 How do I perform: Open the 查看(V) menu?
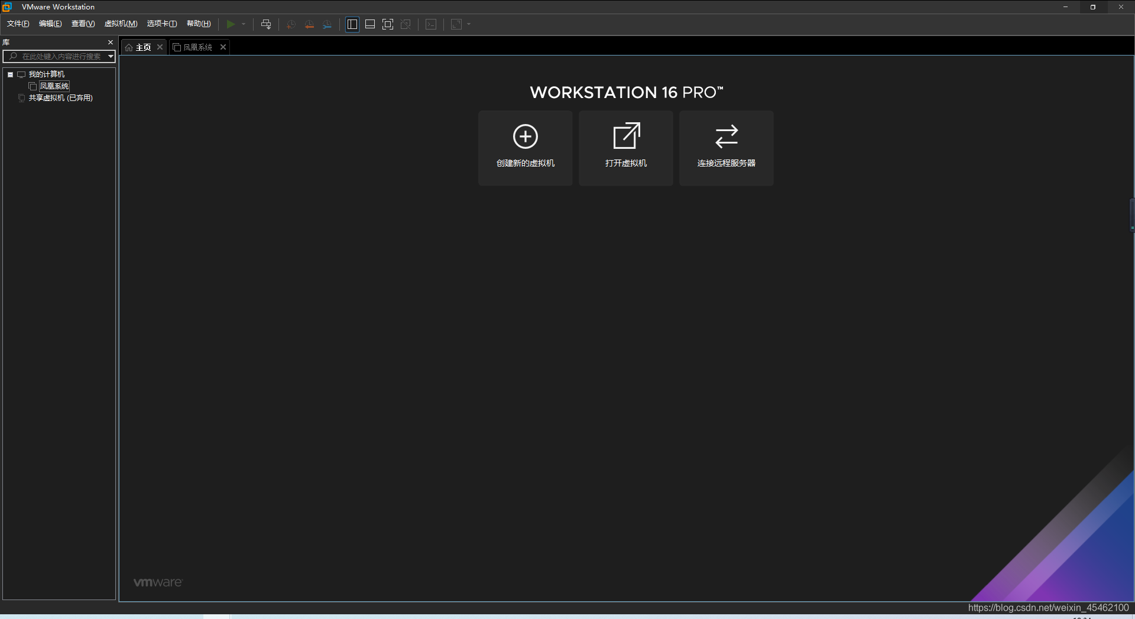pyautogui.click(x=83, y=24)
